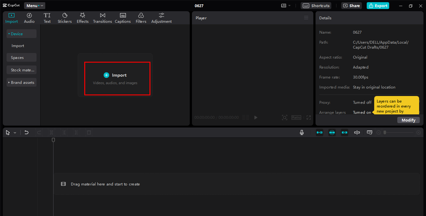
Task: Click the delete-left trim icon
Action: [x=64, y=132]
